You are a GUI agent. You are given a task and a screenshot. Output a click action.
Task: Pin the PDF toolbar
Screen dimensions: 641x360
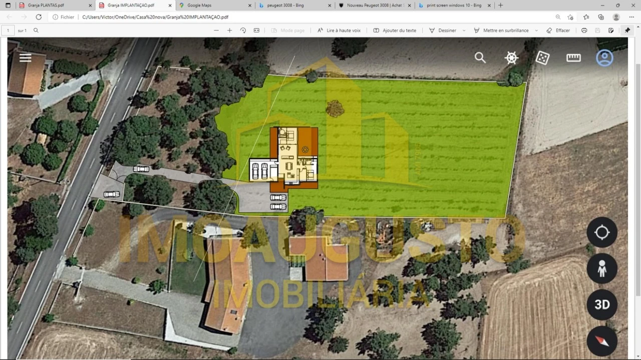coord(627,30)
